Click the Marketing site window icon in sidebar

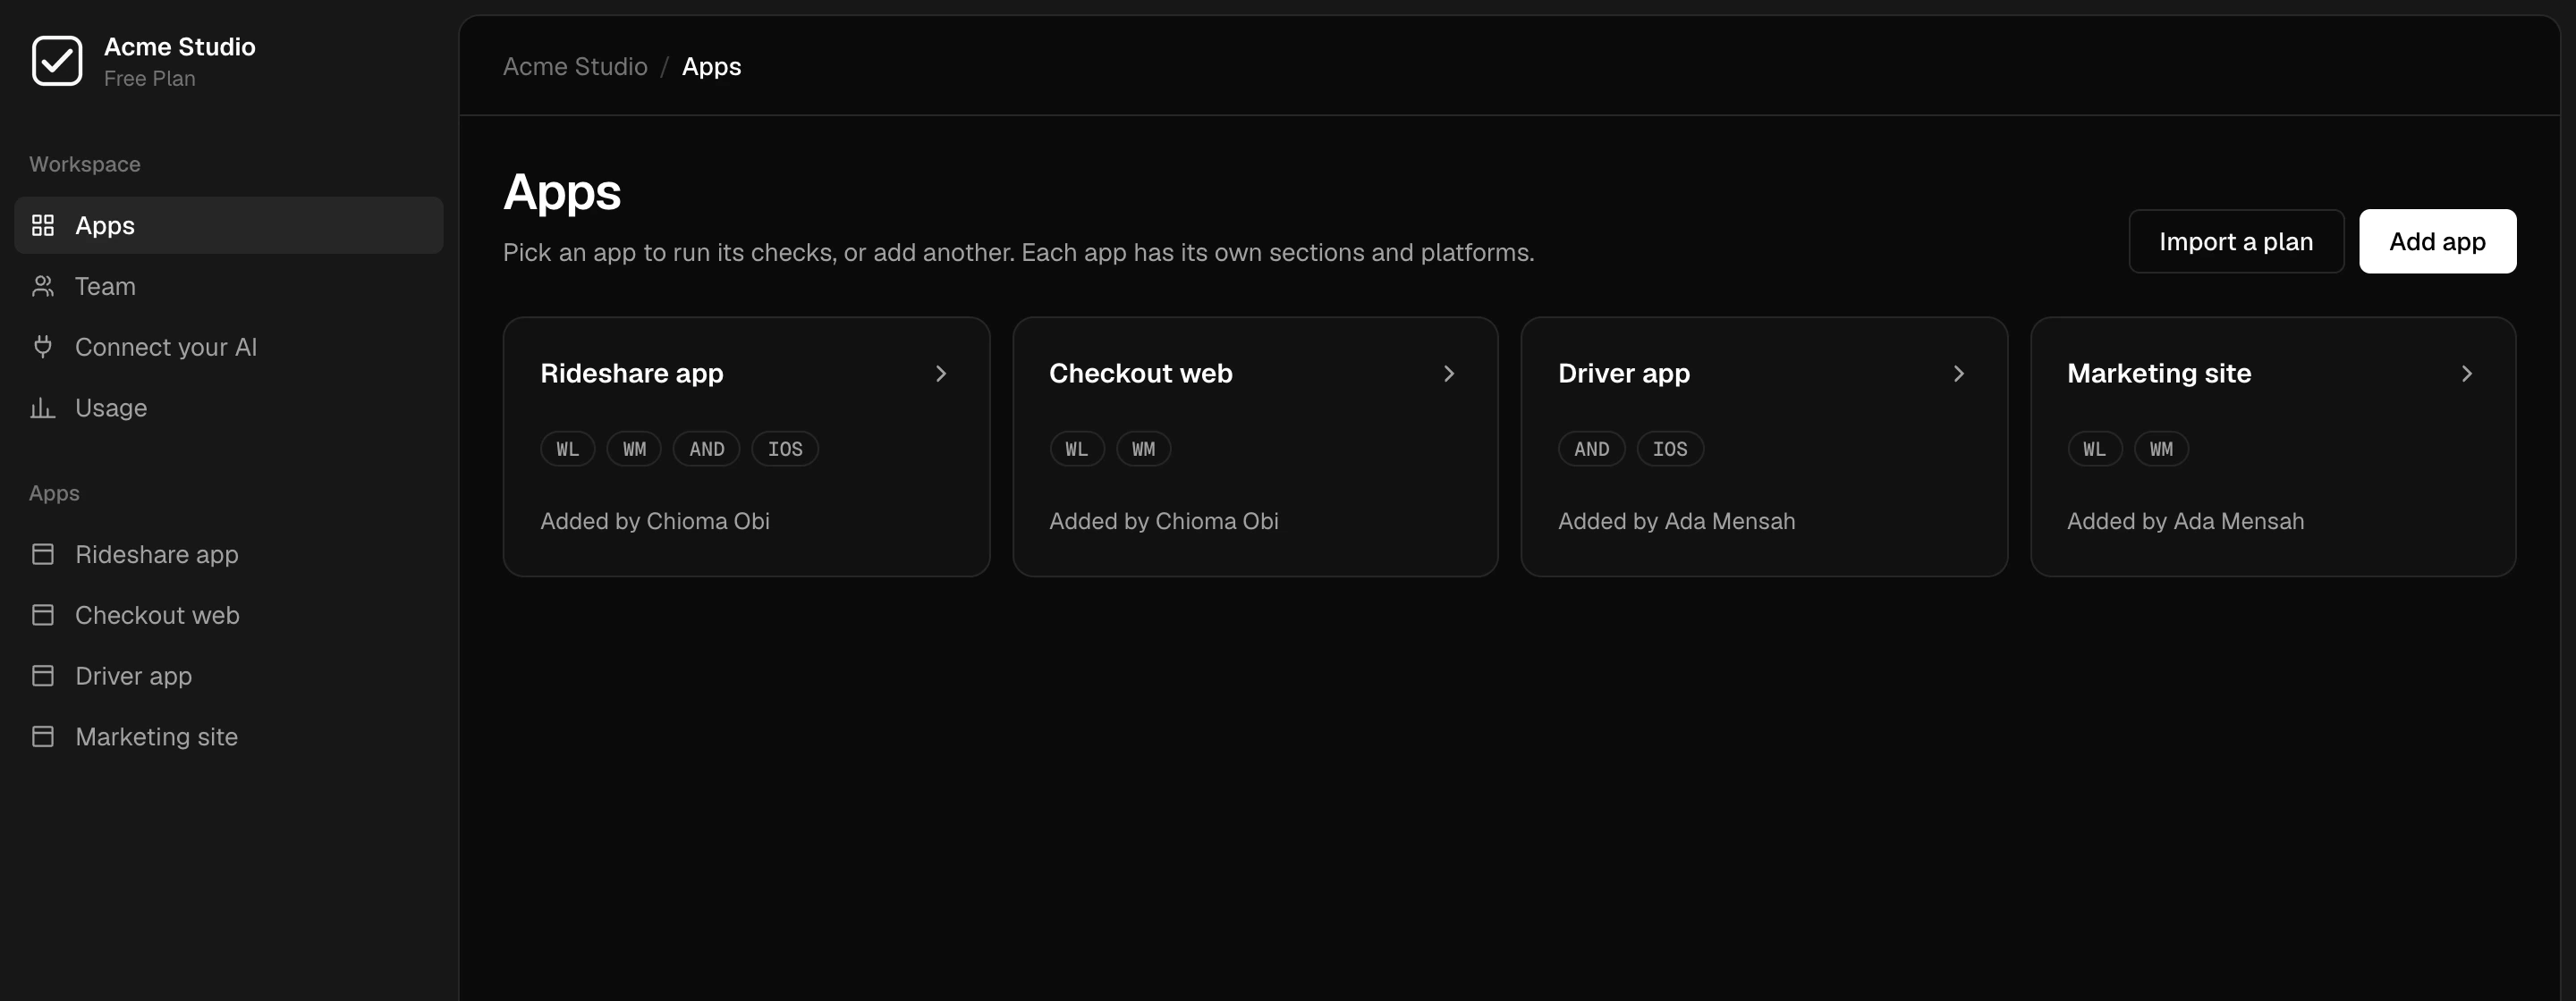[x=43, y=737]
